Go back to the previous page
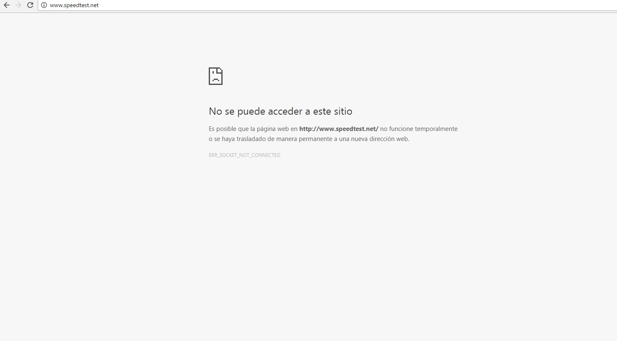The width and height of the screenshot is (617, 341). click(7, 5)
